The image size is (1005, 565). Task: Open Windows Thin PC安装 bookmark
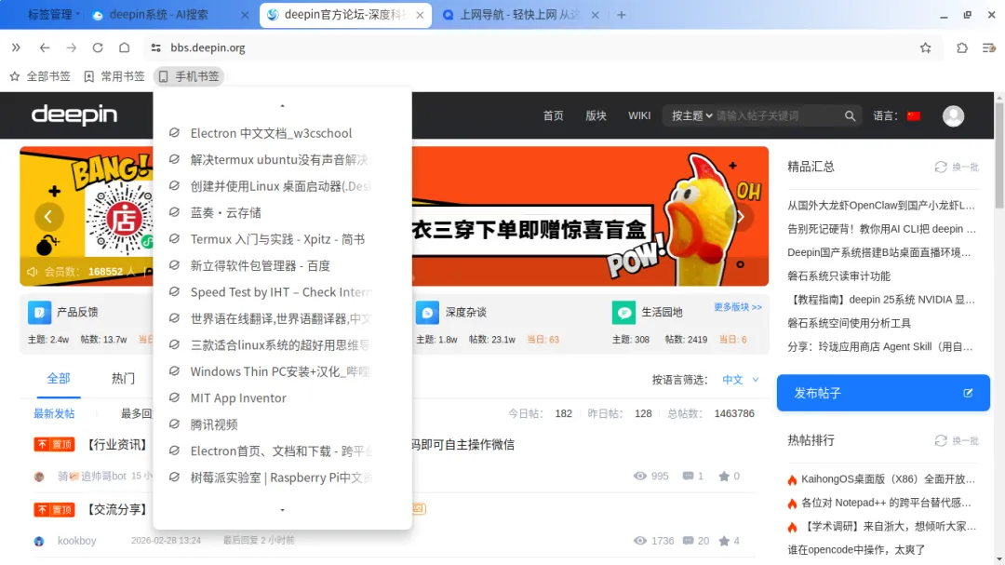281,371
